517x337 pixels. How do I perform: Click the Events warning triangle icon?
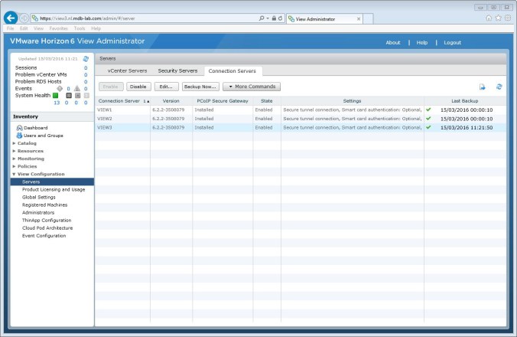[76, 88]
